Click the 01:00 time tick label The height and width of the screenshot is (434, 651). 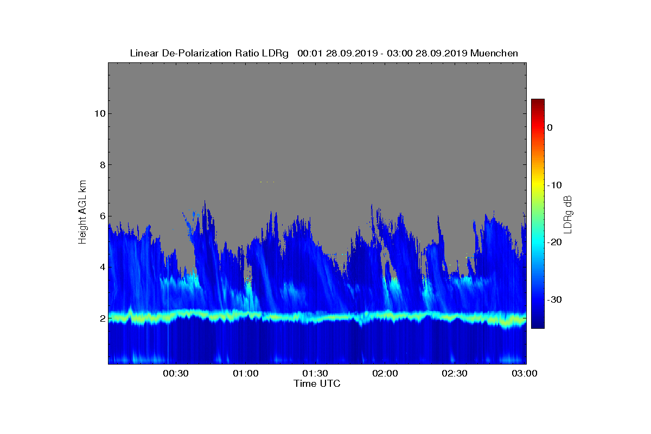(x=245, y=374)
